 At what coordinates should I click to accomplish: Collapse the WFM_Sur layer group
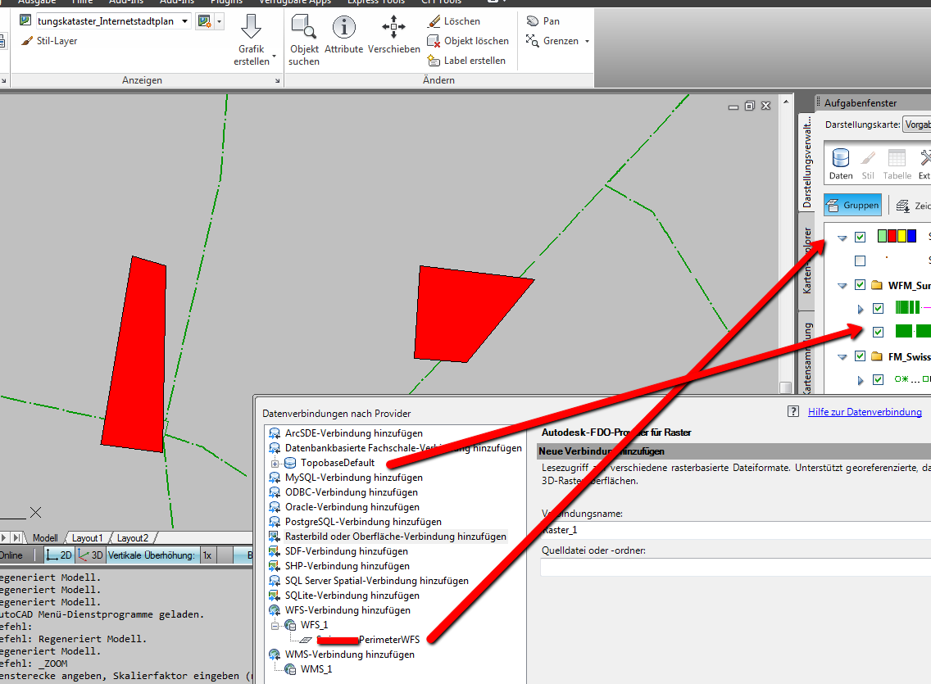click(x=842, y=285)
